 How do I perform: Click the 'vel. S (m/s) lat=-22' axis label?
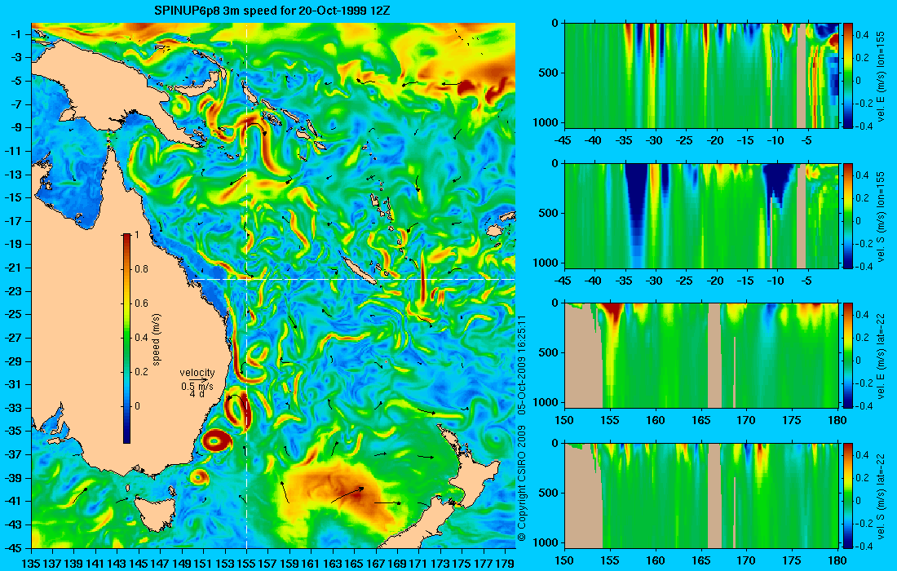pyautogui.click(x=882, y=495)
